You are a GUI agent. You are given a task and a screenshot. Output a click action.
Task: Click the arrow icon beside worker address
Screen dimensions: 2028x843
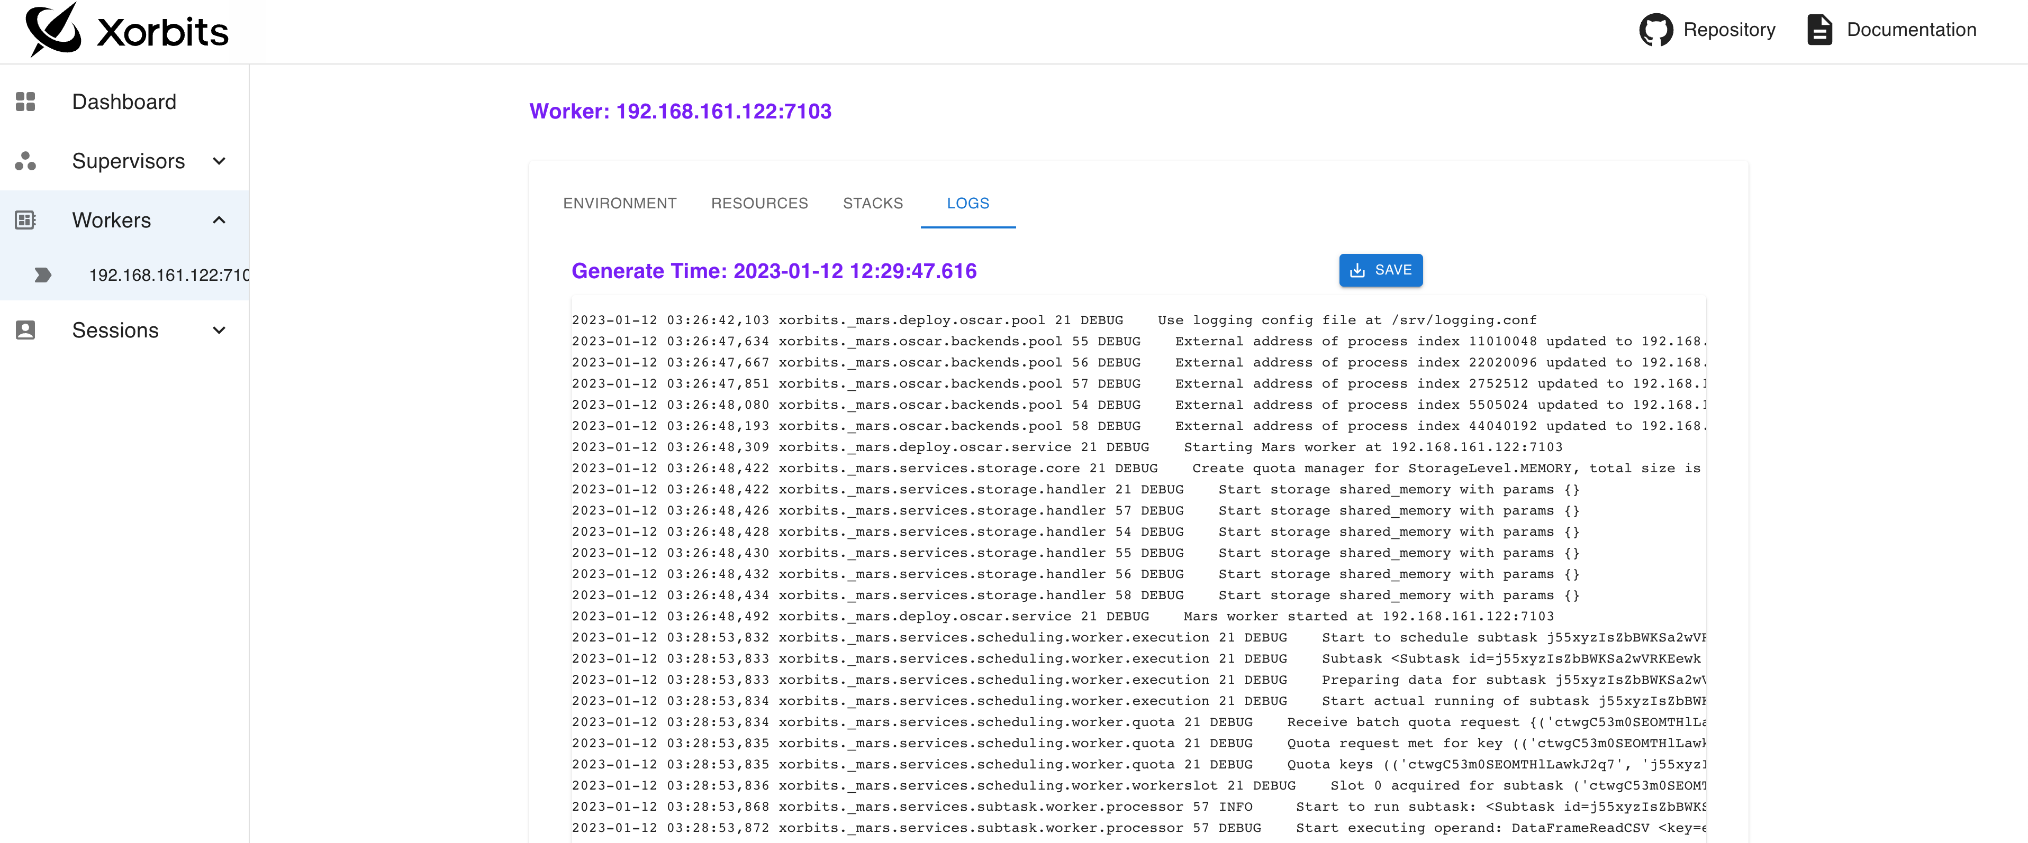(x=43, y=274)
